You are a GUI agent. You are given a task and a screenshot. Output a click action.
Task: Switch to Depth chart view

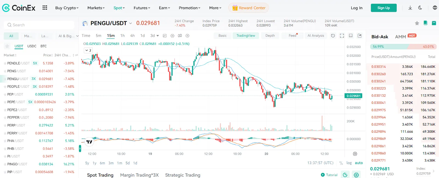(270, 36)
